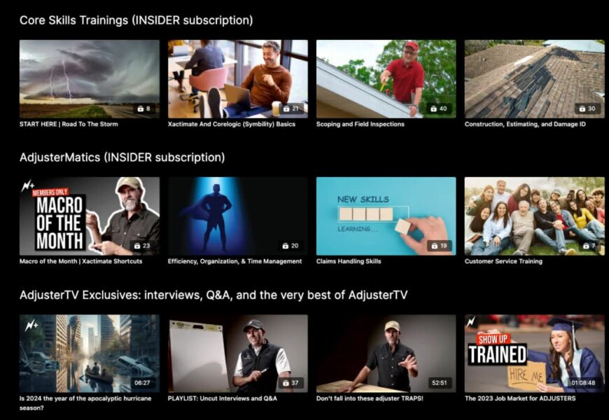The height and width of the screenshot is (420, 609).
Task: Click the camera icon on Claims Handling Skills
Action: click(x=435, y=246)
